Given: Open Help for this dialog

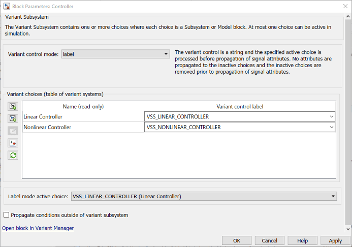Looking at the screenshot, I should pos(303,240).
